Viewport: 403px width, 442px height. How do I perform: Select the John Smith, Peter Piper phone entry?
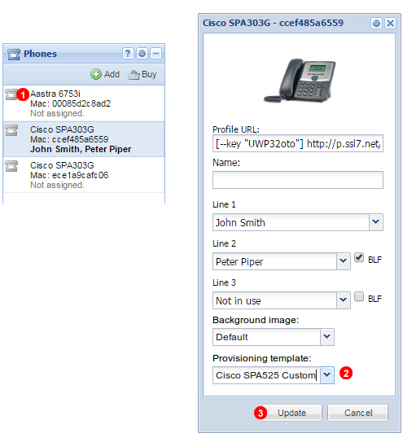click(x=84, y=139)
